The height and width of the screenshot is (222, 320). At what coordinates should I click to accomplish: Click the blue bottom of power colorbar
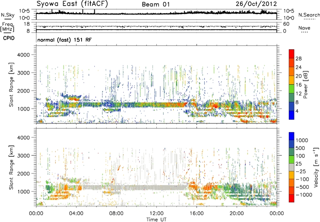tap(292, 115)
